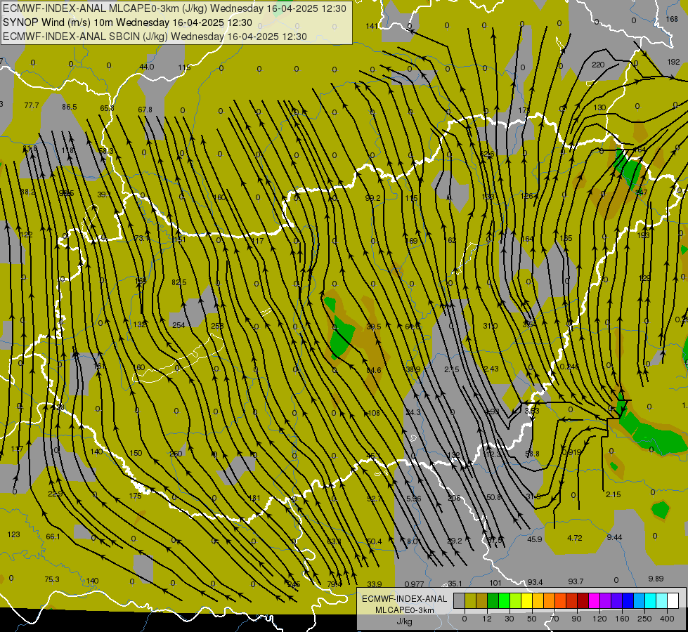
Task: Click the map value 58.8
Action: [x=532, y=454]
